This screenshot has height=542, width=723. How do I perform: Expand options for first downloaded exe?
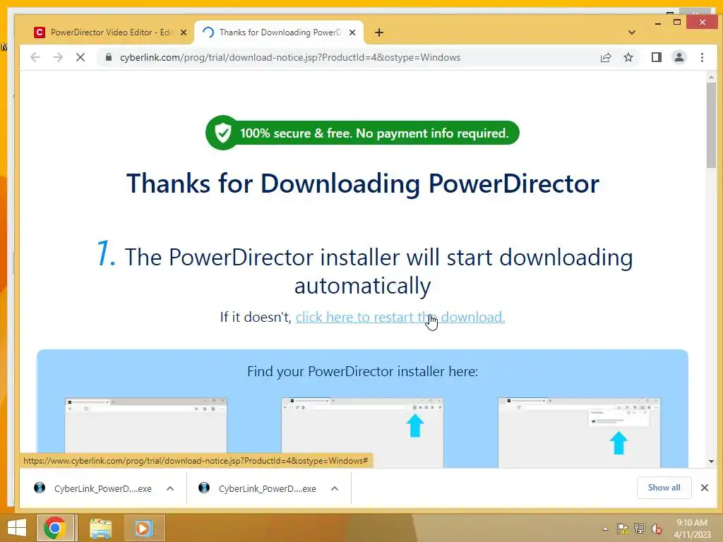pyautogui.click(x=170, y=488)
